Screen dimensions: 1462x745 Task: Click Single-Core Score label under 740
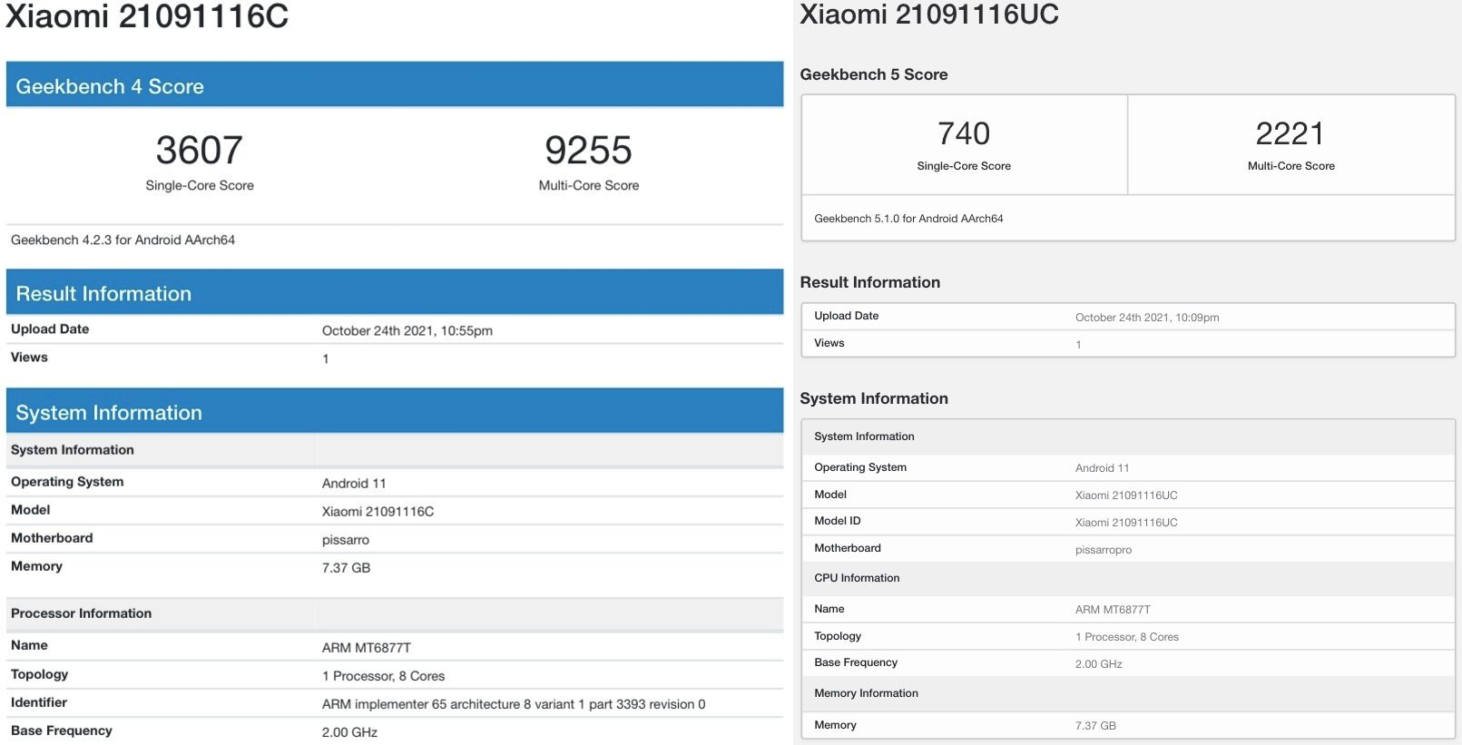pyautogui.click(x=964, y=166)
